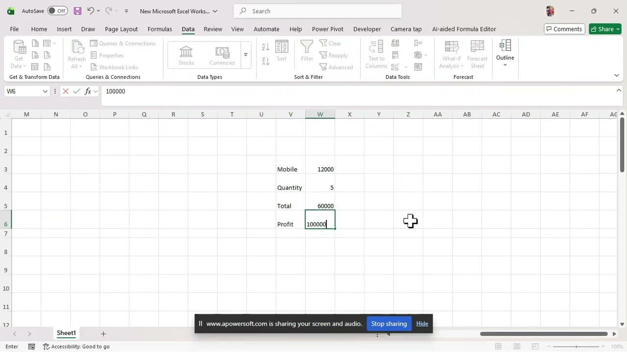Customize Quick Access Toolbar dropdown
627x352 pixels.
(x=126, y=11)
